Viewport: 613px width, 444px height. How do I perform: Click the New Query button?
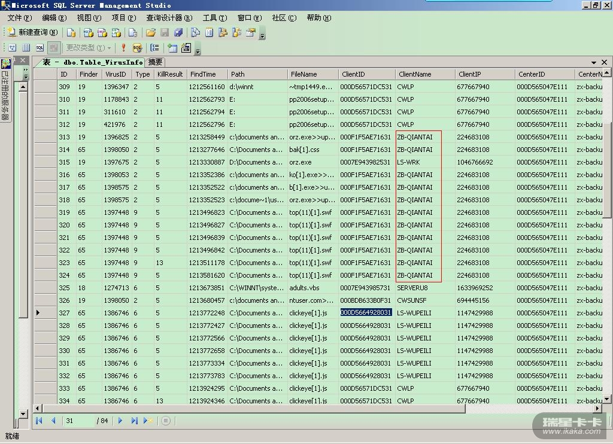(x=33, y=32)
